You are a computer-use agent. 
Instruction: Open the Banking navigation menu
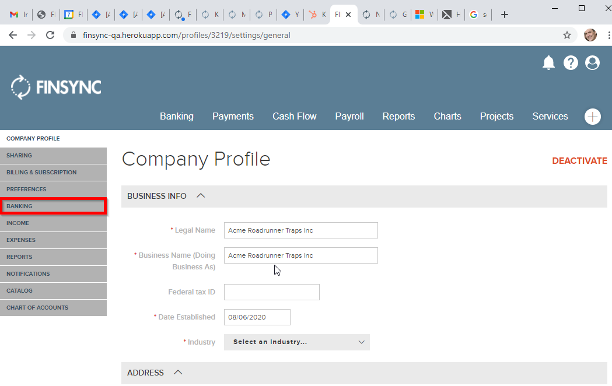(x=176, y=117)
